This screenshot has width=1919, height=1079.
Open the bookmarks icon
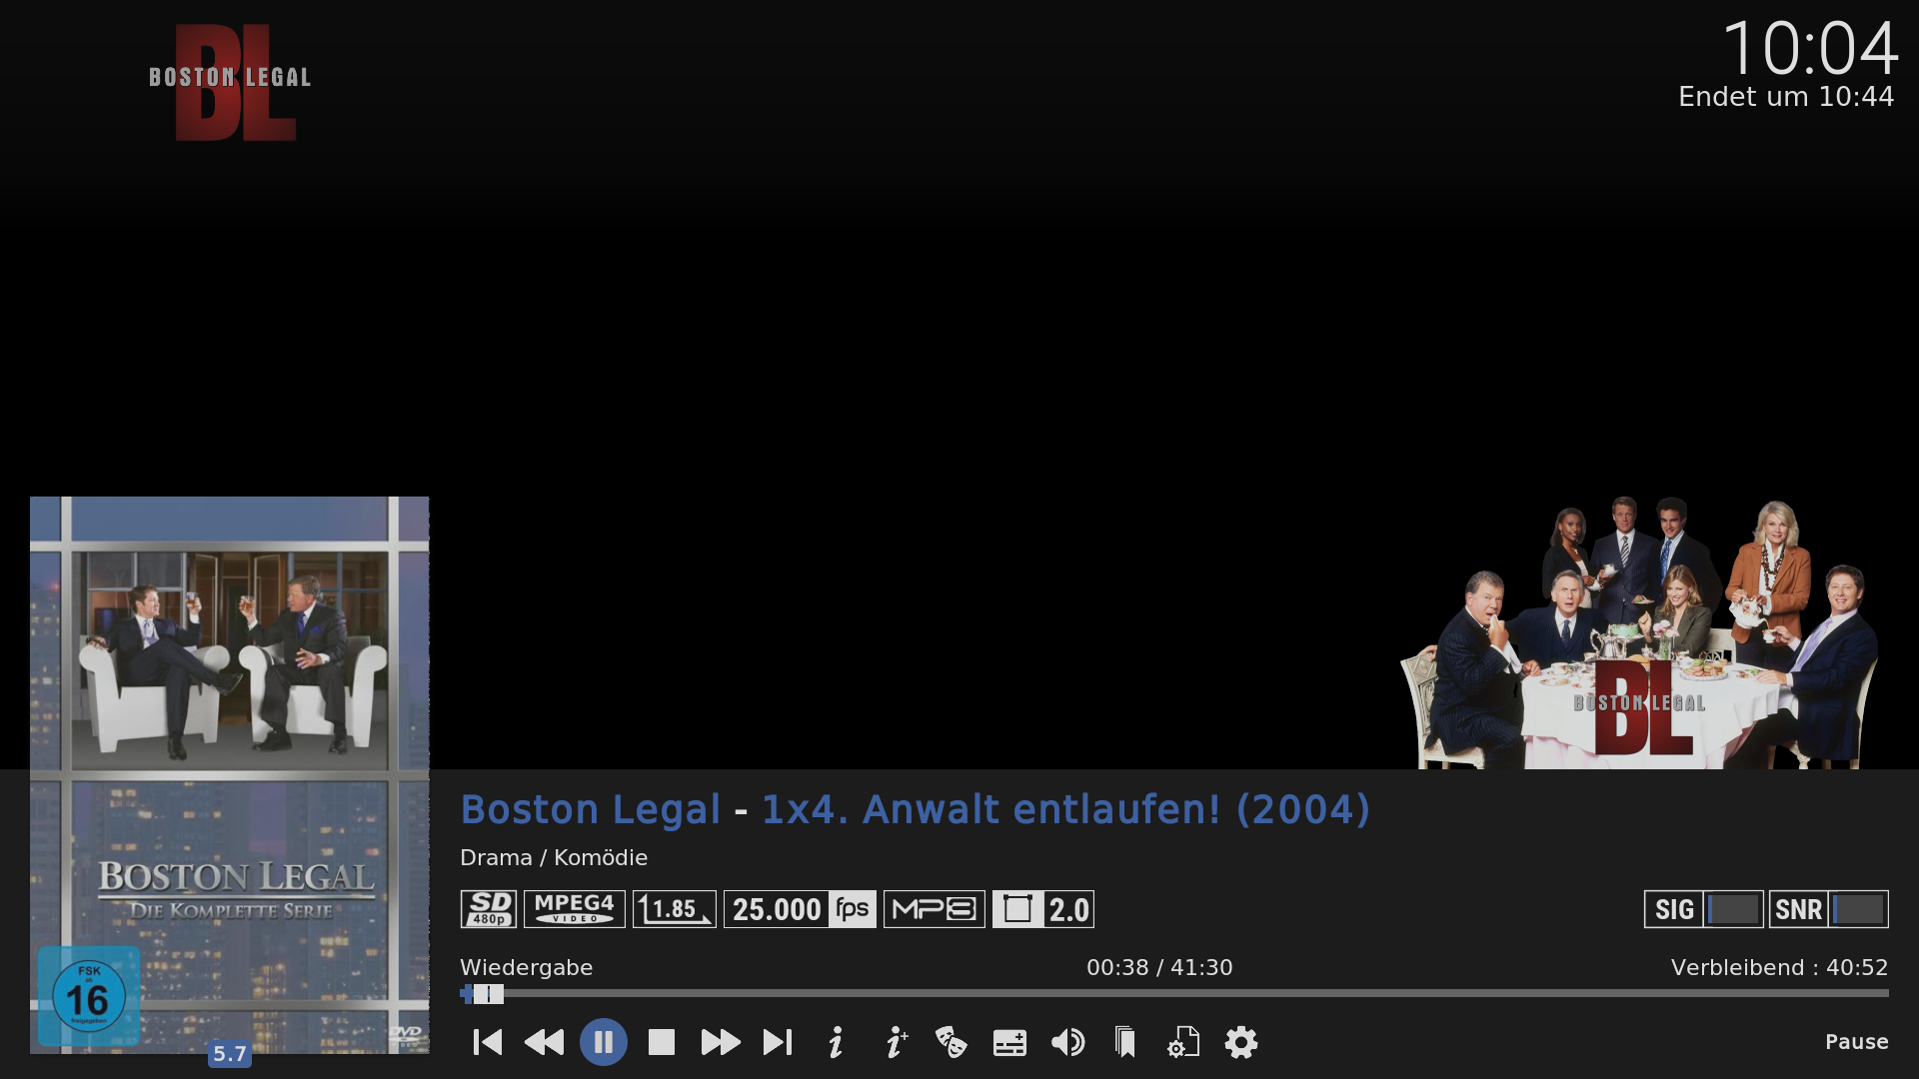point(1125,1042)
